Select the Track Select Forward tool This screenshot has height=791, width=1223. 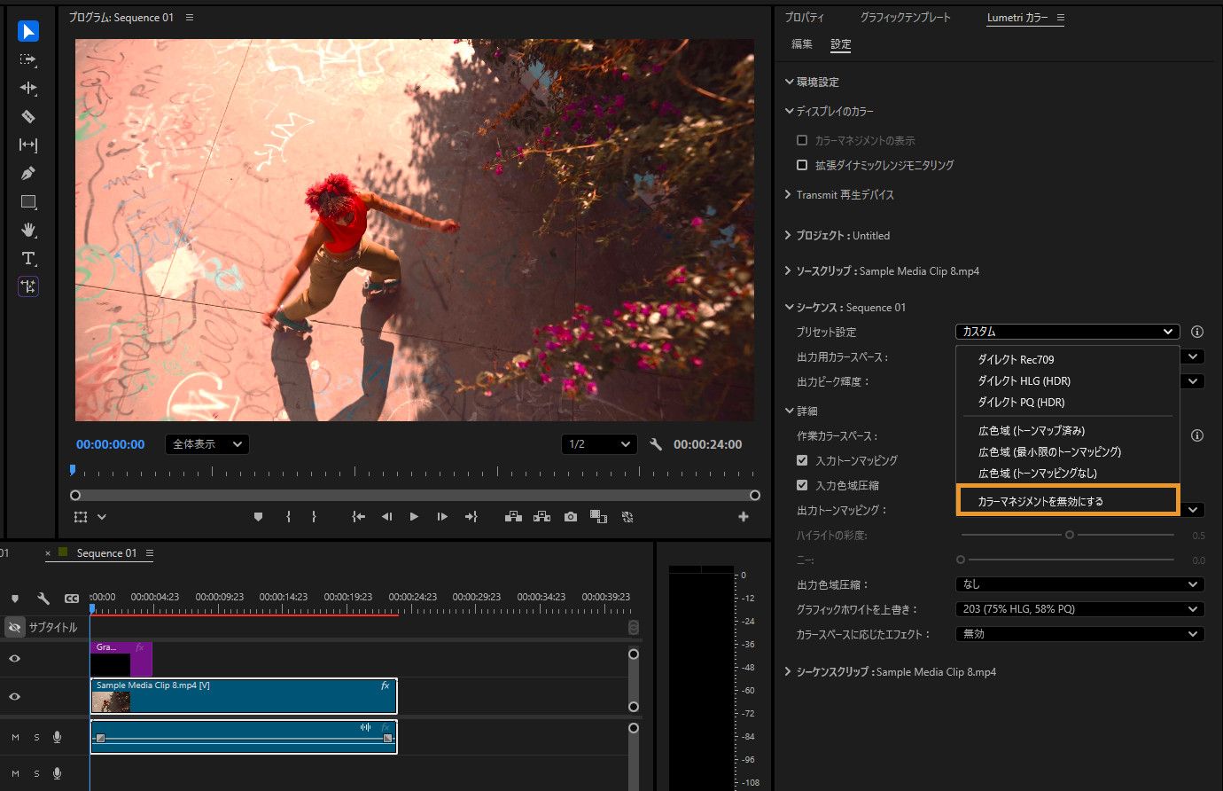tap(28, 59)
